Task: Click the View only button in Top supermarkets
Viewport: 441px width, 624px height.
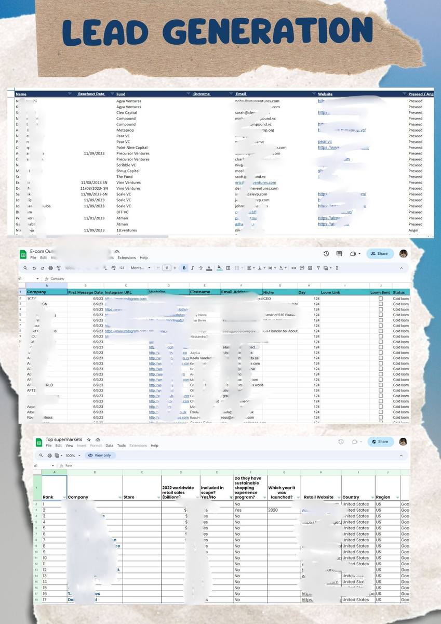Action: coord(100,455)
